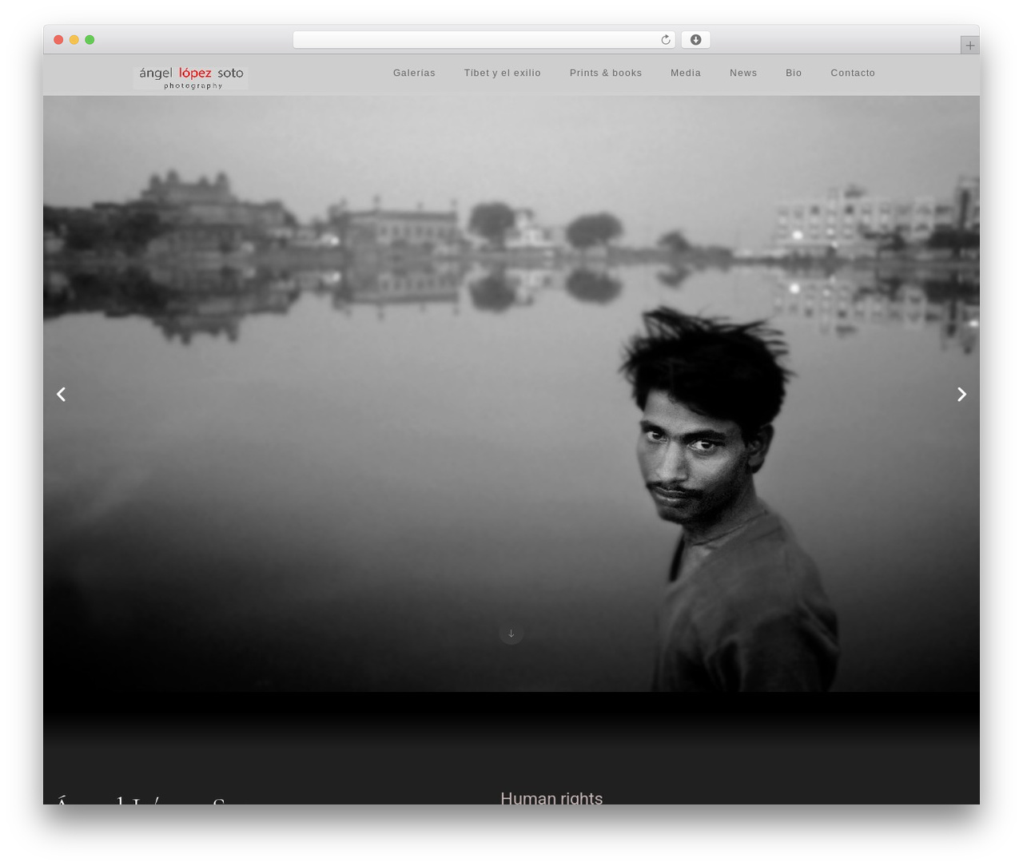The width and height of the screenshot is (1023, 866).
Task: Open the Tibet y el exilio page
Action: point(503,73)
